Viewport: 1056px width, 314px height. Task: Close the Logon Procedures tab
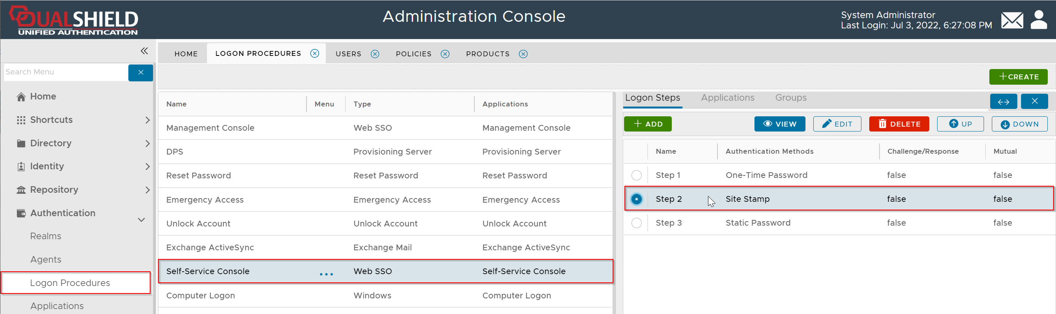coord(315,53)
